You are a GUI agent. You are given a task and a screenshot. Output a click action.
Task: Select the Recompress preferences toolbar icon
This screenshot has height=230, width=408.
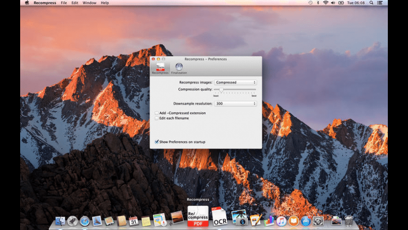(160, 68)
